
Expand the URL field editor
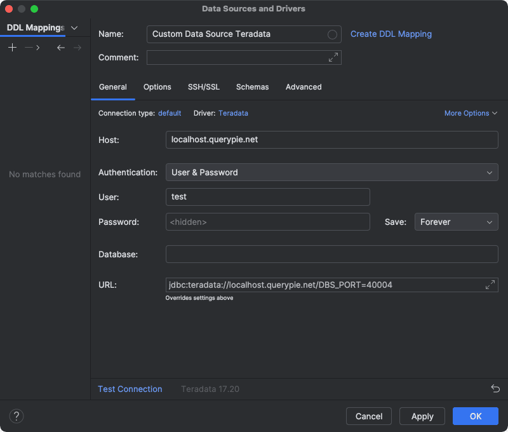tap(490, 285)
